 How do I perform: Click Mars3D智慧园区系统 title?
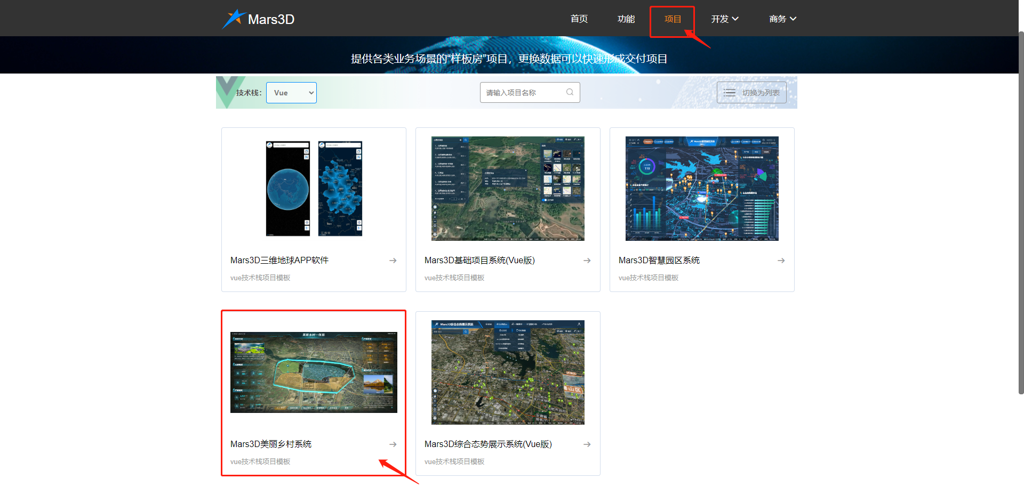coord(659,261)
